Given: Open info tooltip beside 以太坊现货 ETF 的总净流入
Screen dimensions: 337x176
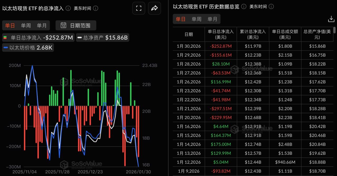Looking at the screenshot, I should click(x=68, y=8).
